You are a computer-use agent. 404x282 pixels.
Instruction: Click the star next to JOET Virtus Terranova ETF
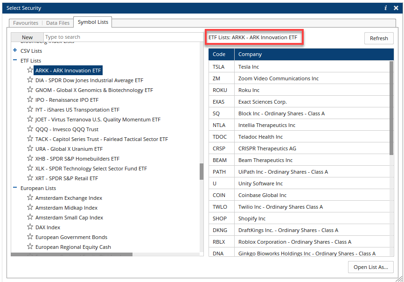point(30,119)
